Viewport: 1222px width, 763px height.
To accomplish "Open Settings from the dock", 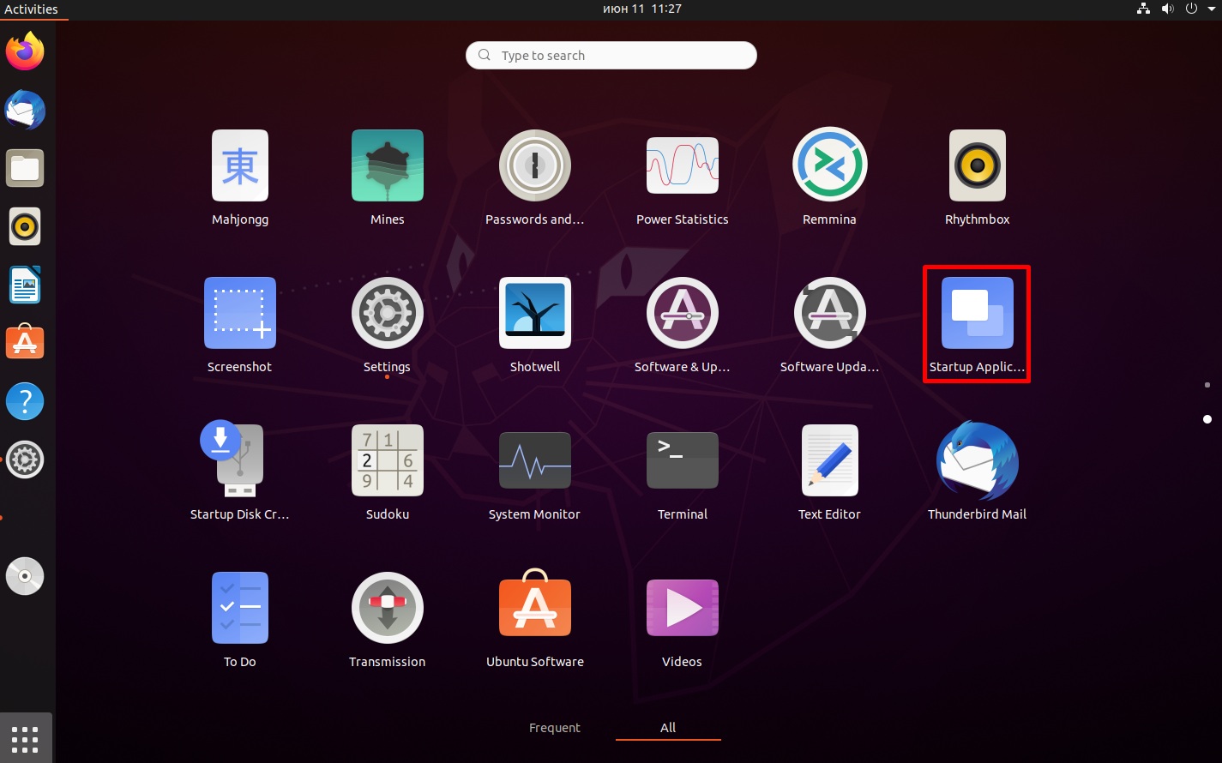I will 25,460.
